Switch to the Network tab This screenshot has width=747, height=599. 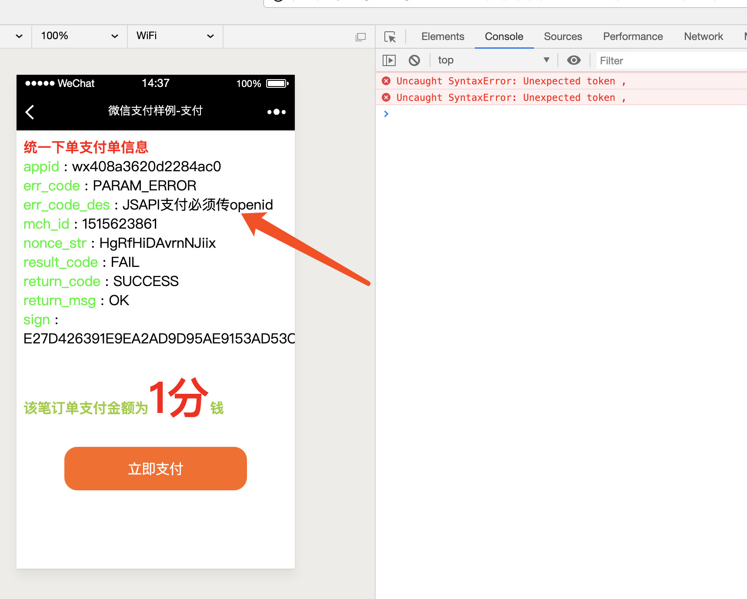pos(703,37)
